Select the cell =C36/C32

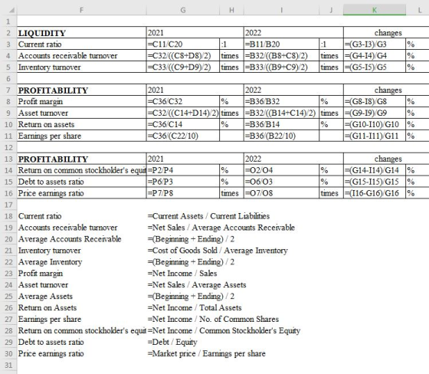click(183, 101)
